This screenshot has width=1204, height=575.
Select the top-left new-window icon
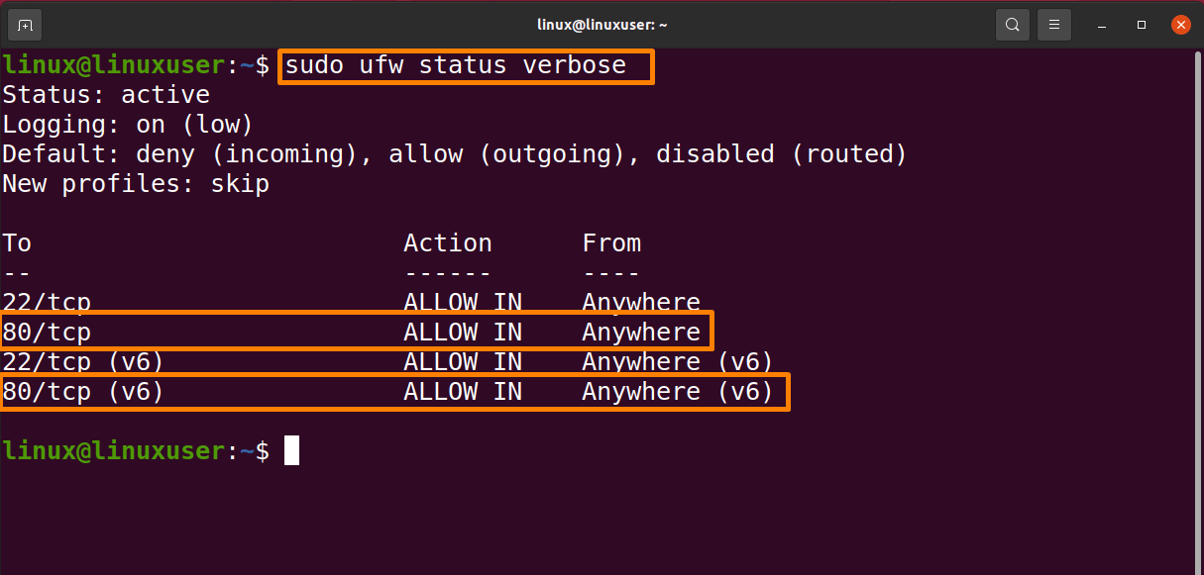coord(24,24)
